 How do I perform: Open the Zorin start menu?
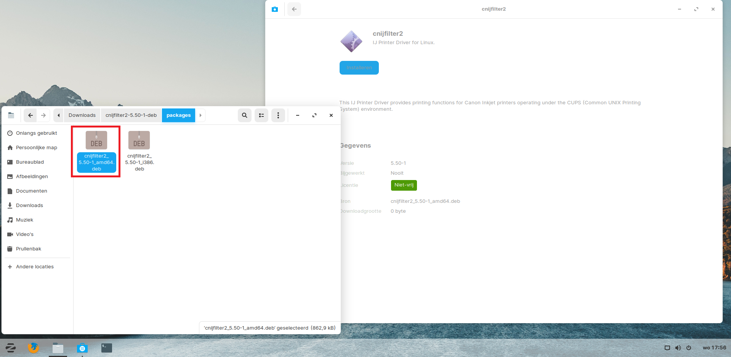pos(10,347)
